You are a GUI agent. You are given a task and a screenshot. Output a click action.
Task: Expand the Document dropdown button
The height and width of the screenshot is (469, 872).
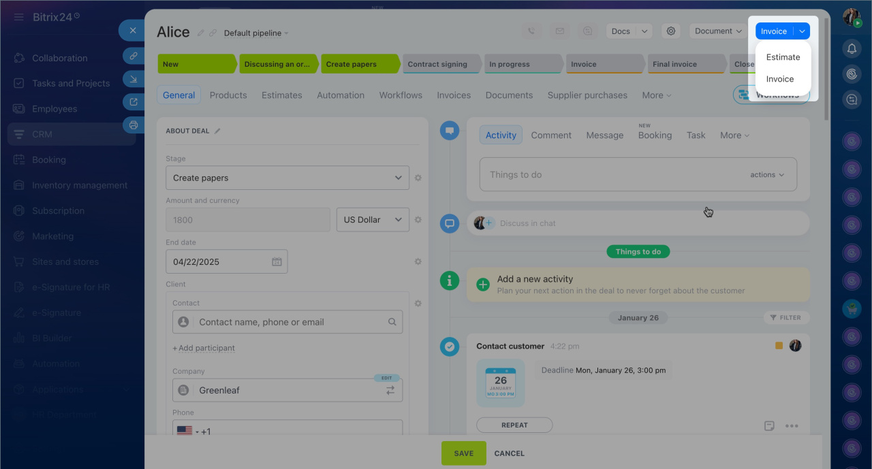coord(718,31)
